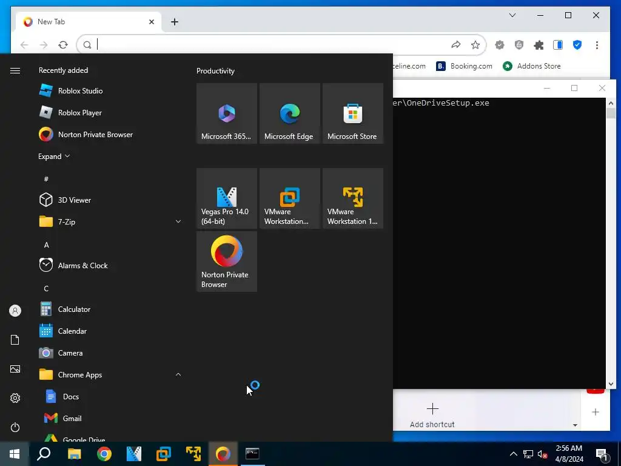This screenshot has width=621, height=466.
Task: Open a new browser tab
Action: tap(175, 22)
